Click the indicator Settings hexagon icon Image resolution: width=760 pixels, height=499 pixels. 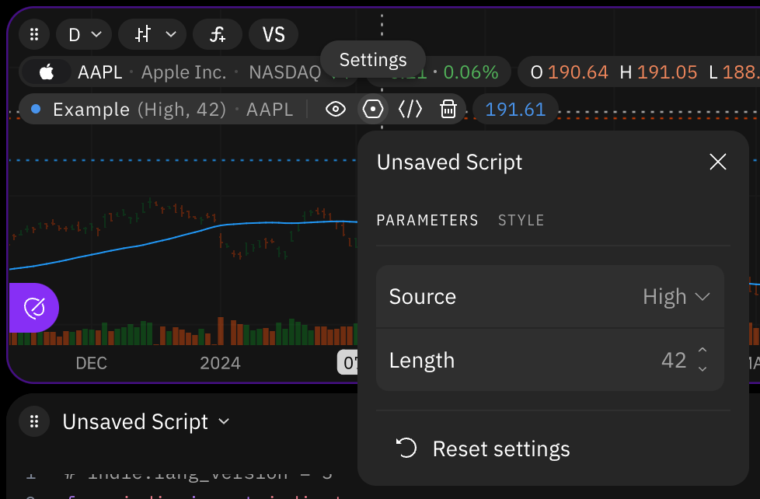(373, 109)
